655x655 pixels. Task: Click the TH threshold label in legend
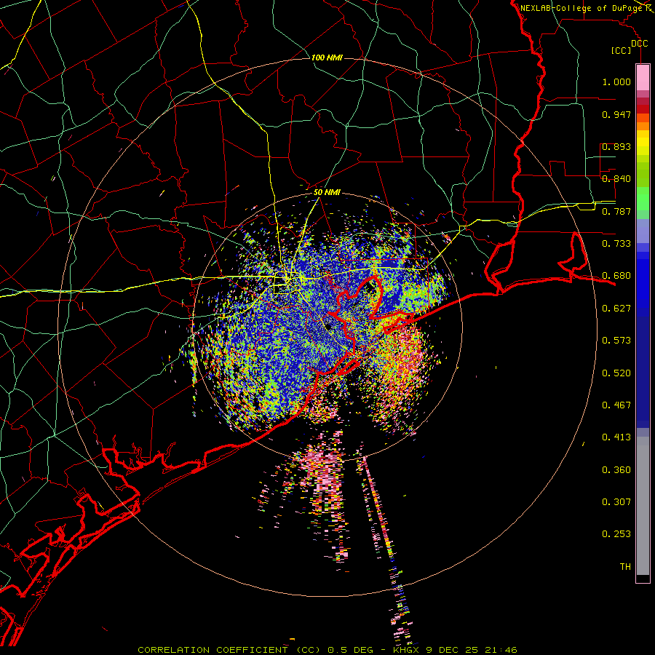[625, 567]
